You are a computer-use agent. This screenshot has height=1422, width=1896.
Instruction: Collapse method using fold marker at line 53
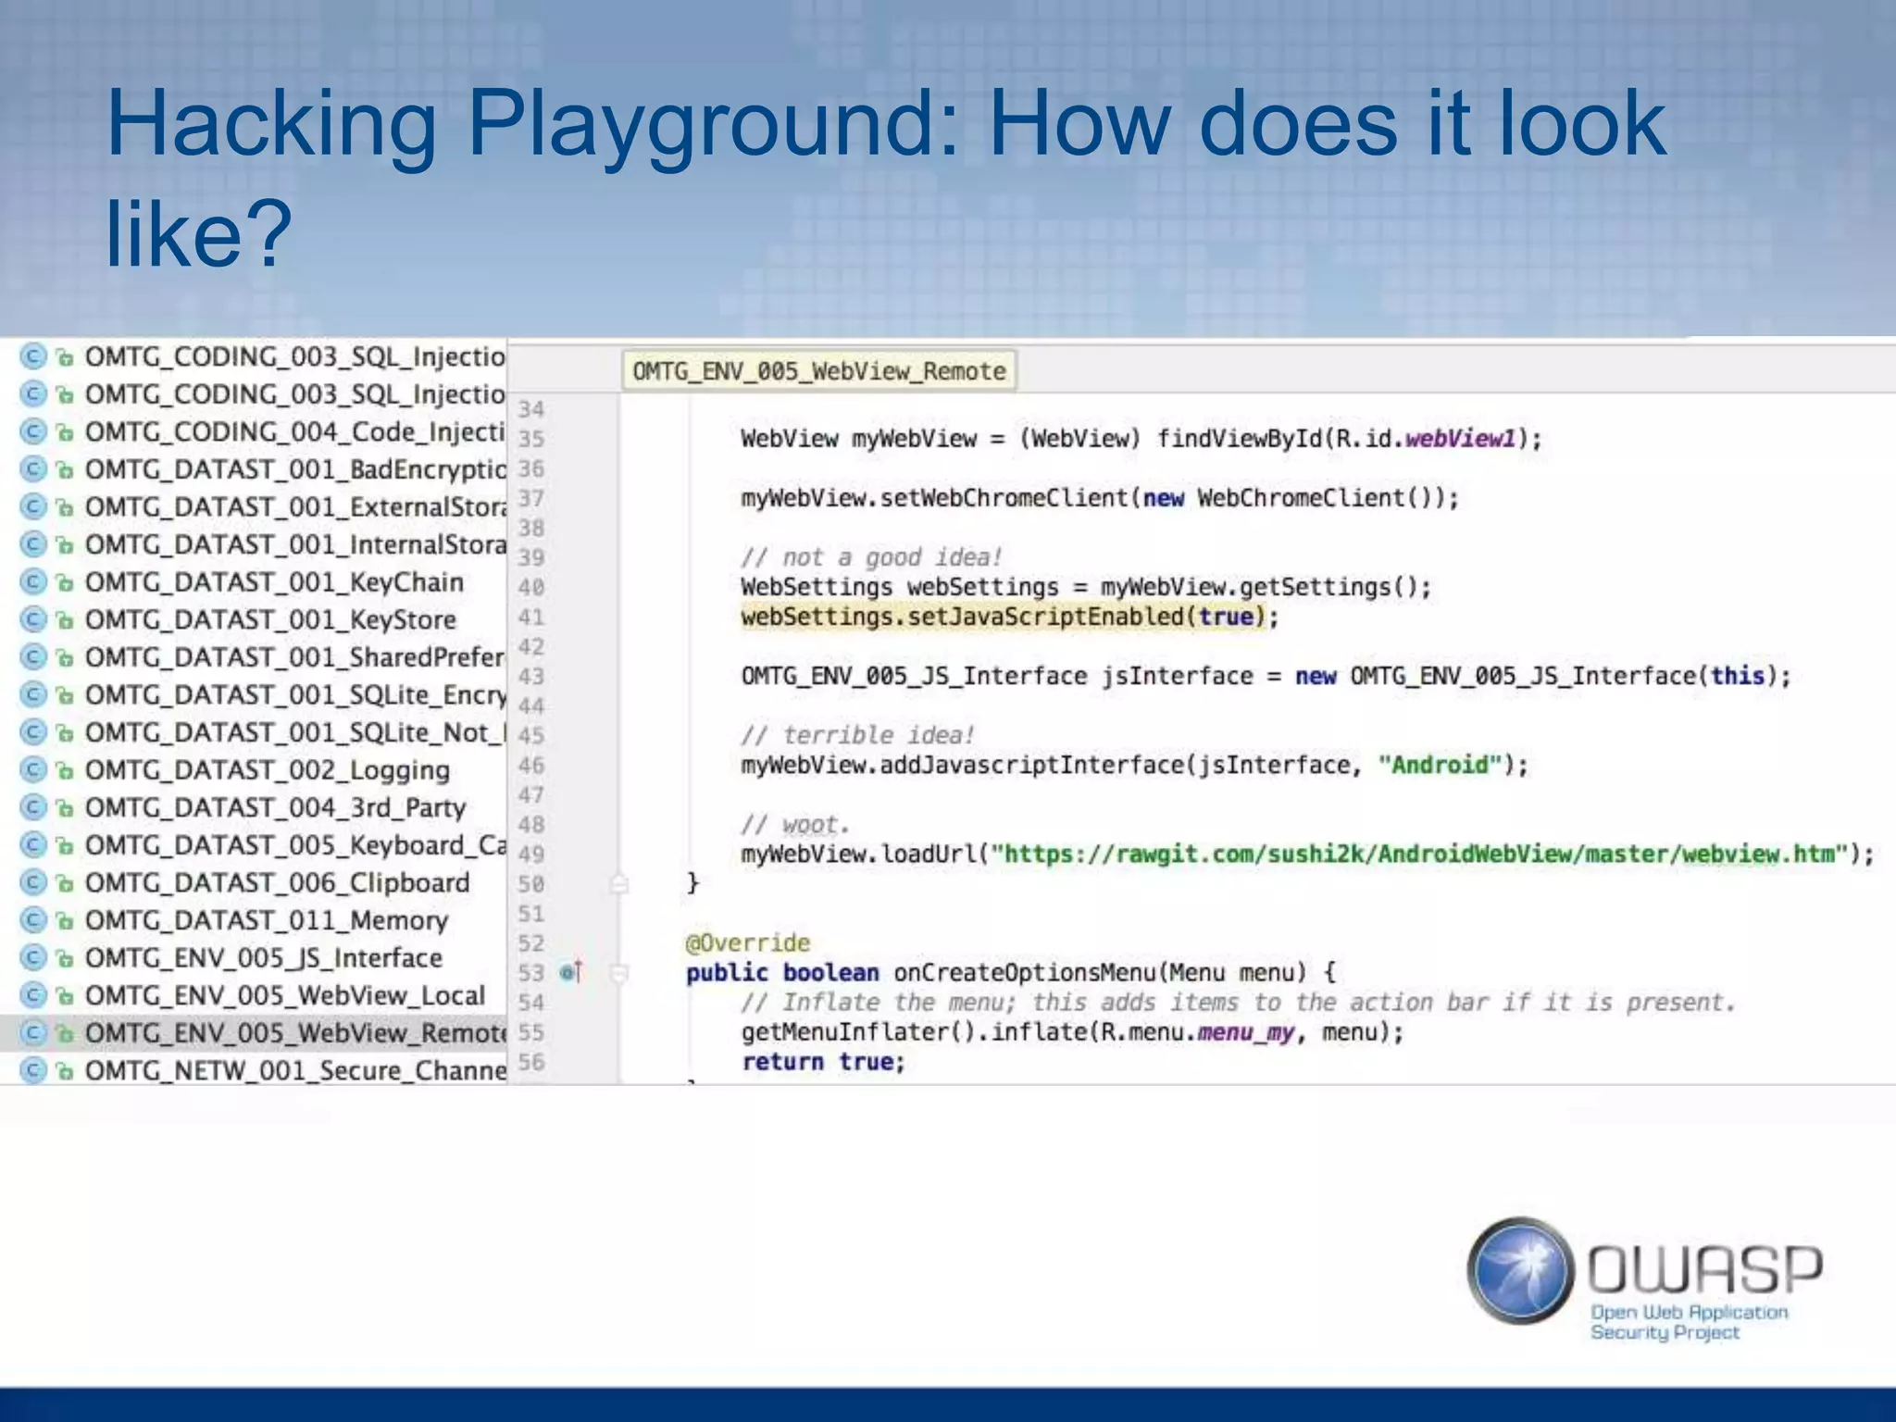coord(619,973)
